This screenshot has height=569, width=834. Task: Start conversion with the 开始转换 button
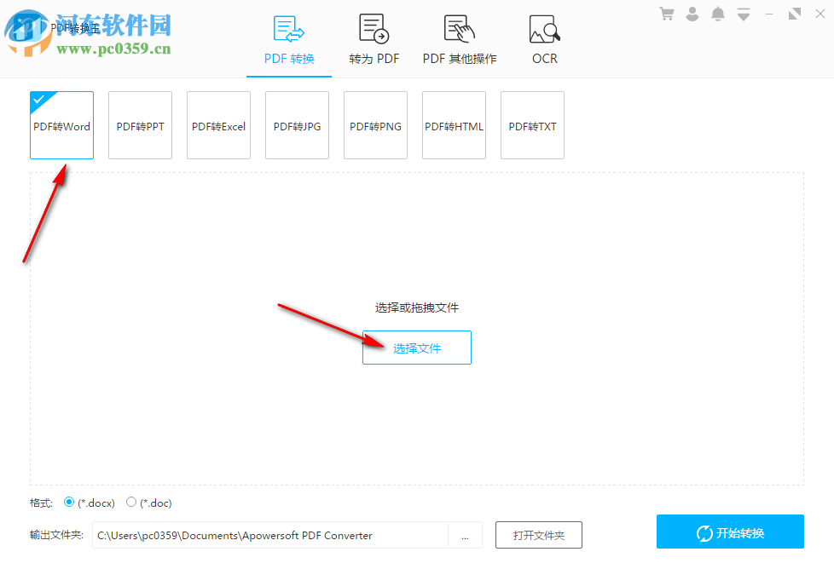729,532
